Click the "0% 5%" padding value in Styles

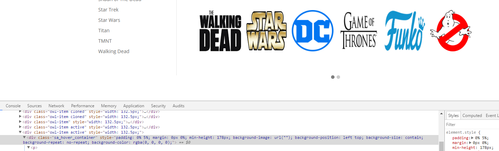pyautogui.click(x=482, y=138)
